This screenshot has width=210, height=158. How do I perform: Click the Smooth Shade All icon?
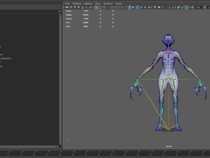pos(129,7)
